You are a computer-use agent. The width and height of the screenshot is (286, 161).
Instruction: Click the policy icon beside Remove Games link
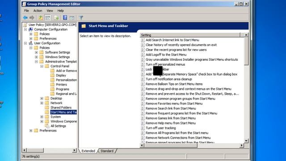pyautogui.click(x=143, y=118)
